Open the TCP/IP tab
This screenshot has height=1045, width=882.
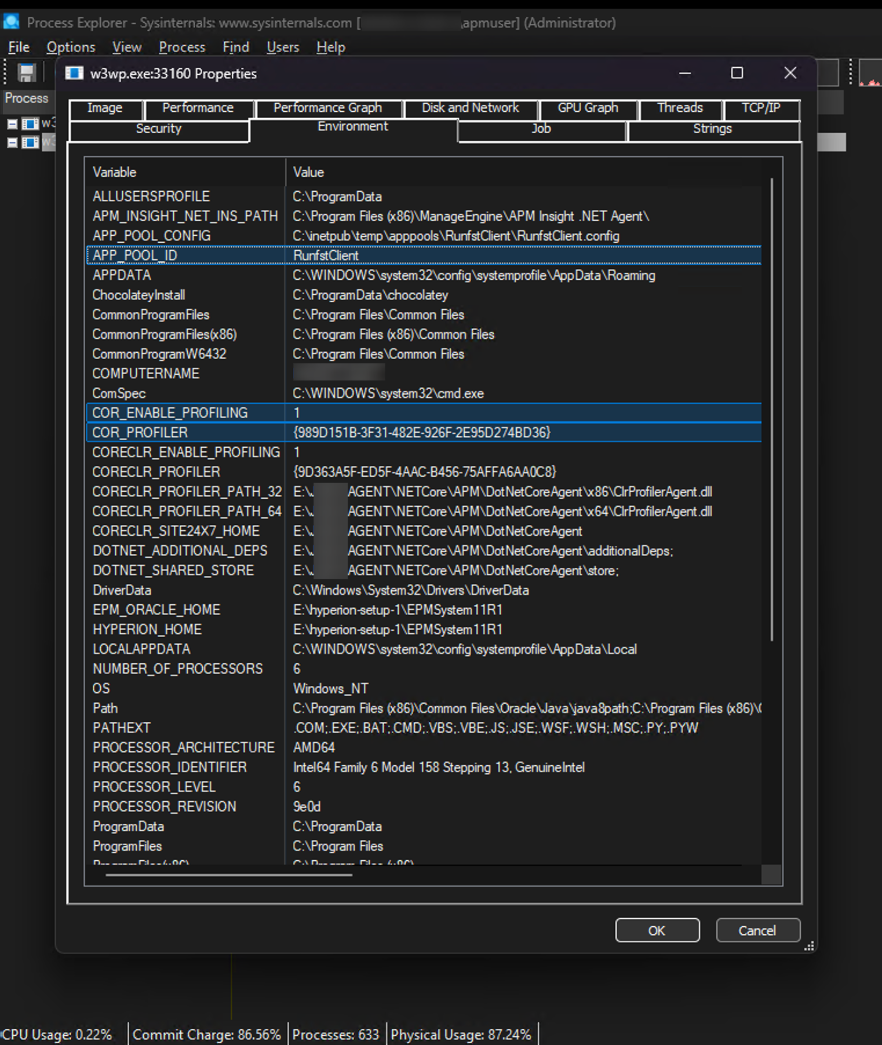point(761,108)
